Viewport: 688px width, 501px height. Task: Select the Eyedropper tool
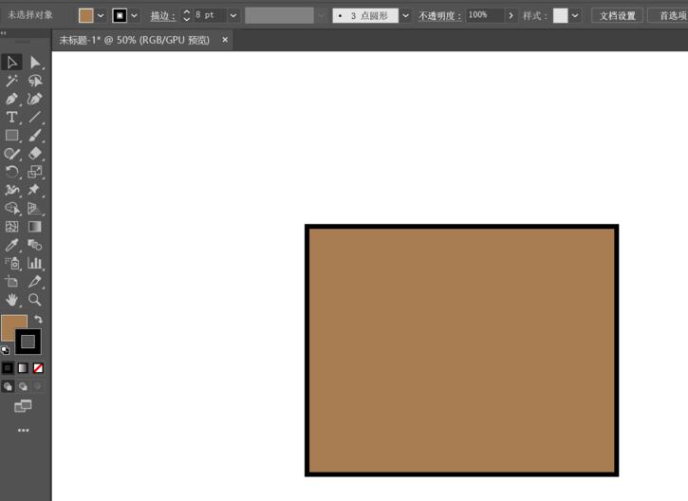pos(11,245)
